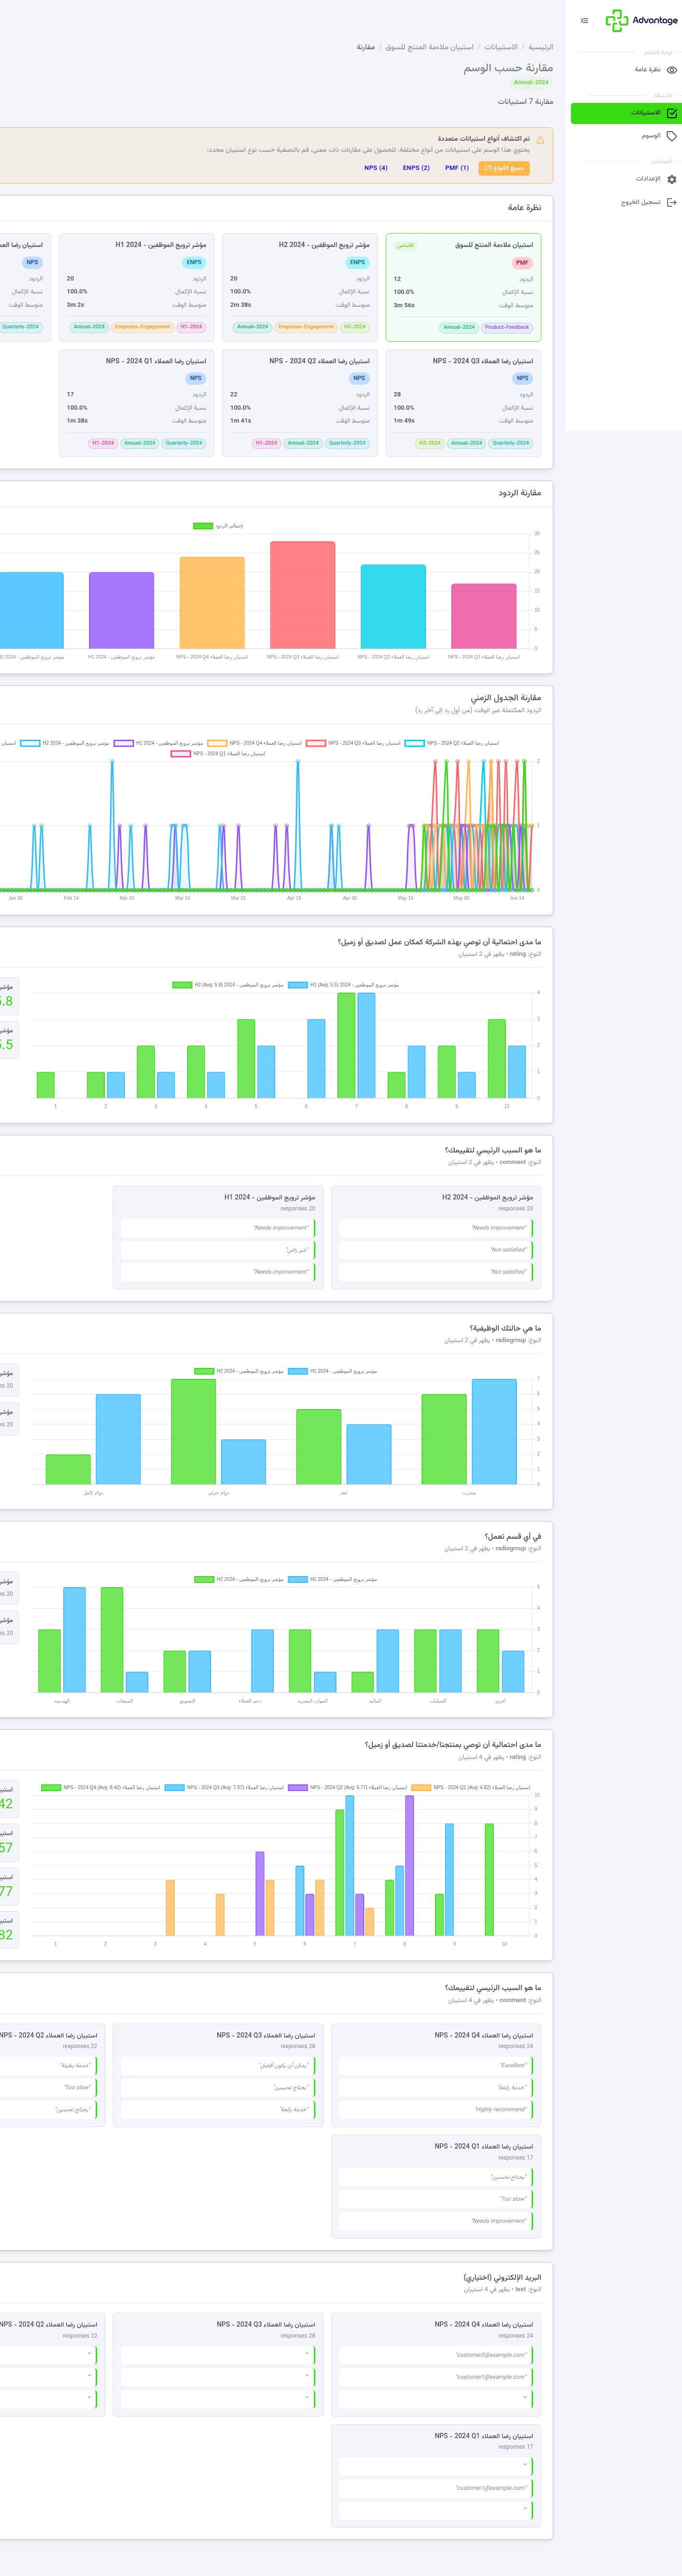
Task: Click the warning triangle icon in the alert
Action: click(540, 140)
